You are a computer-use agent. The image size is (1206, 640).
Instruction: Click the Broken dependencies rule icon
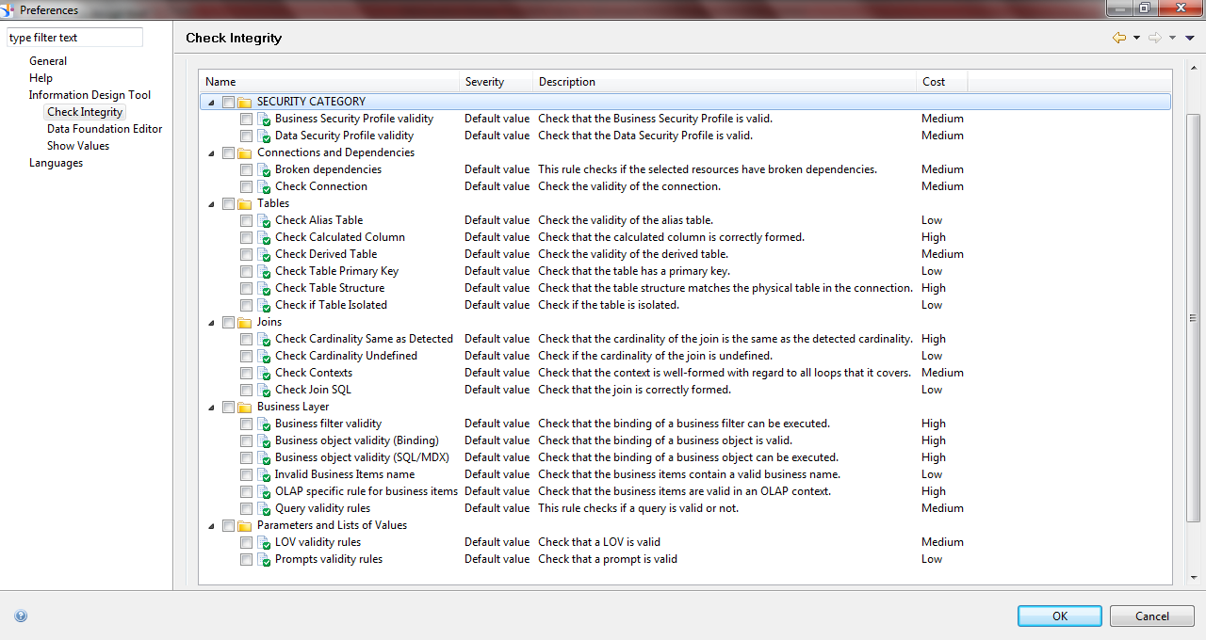pos(264,169)
